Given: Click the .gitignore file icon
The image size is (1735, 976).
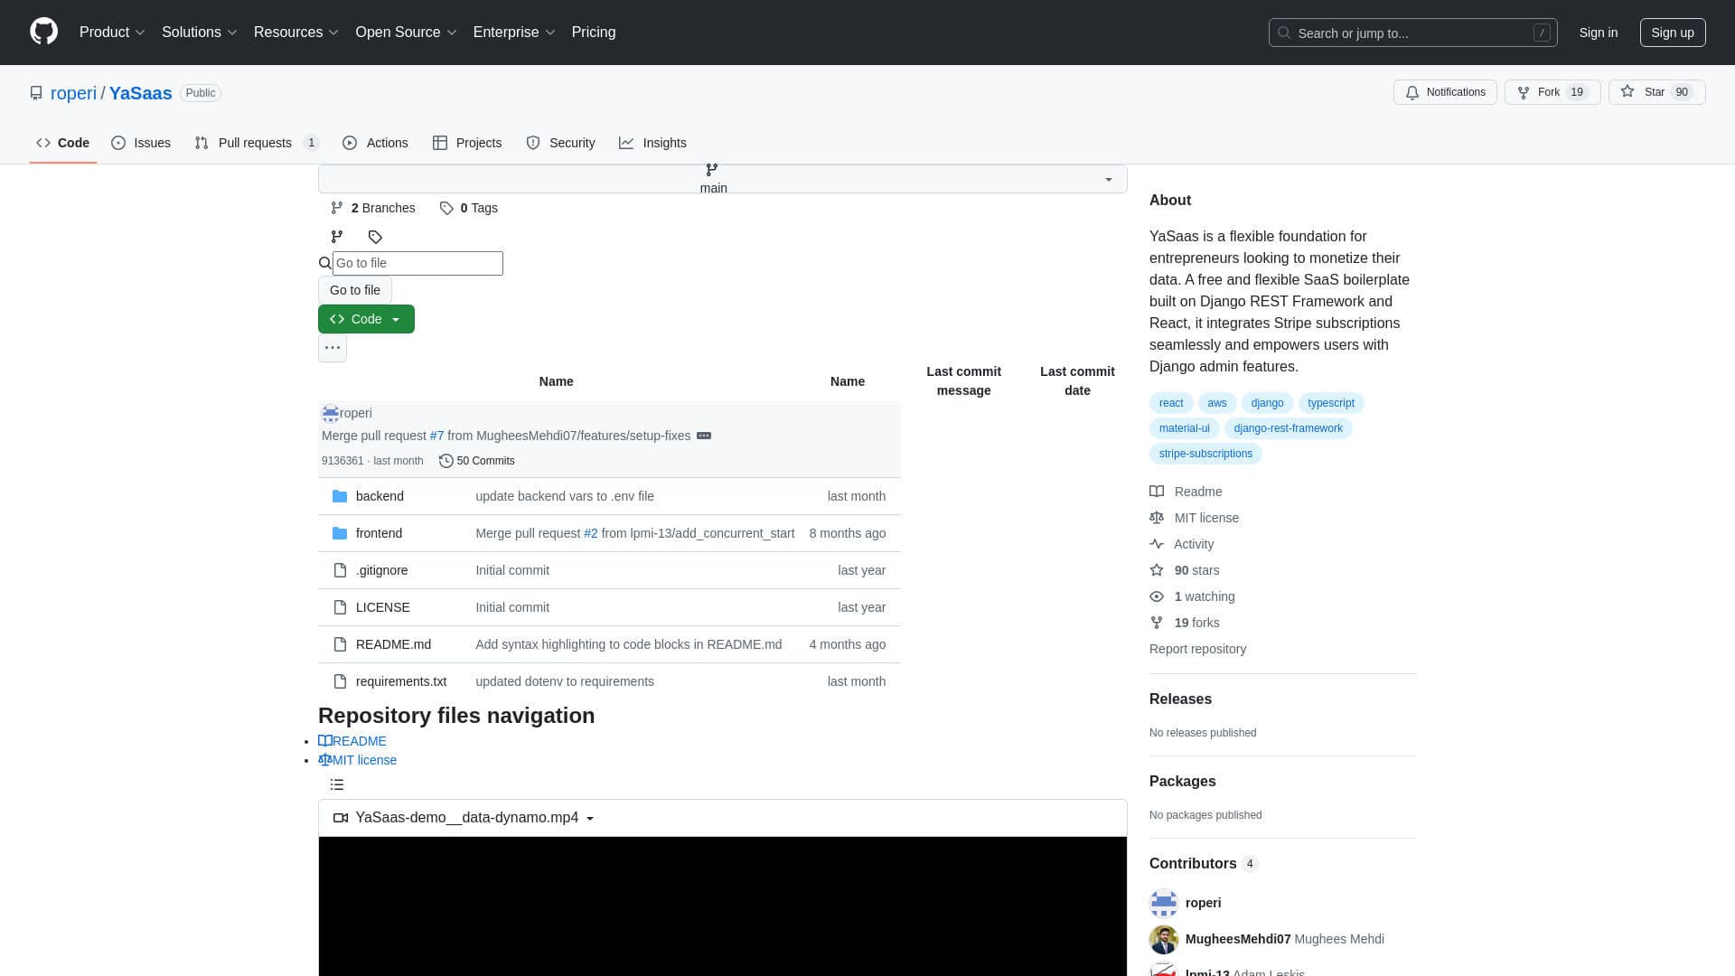Looking at the screenshot, I should point(340,570).
